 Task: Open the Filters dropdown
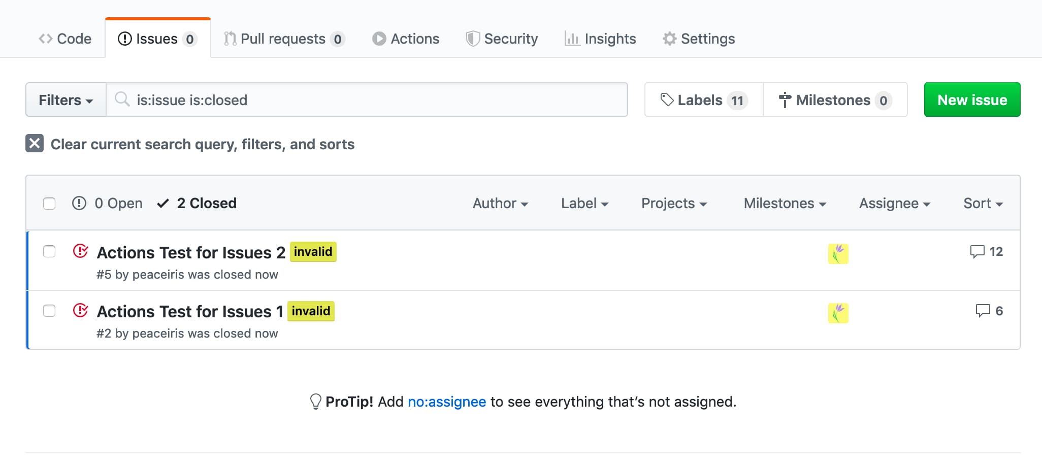click(65, 100)
